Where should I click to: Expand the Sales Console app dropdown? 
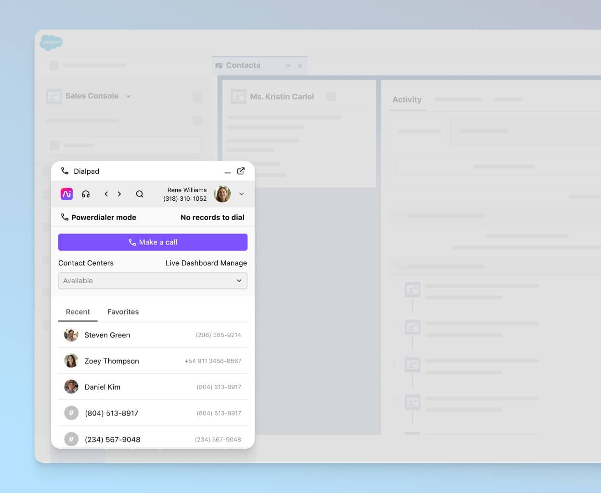[128, 96]
